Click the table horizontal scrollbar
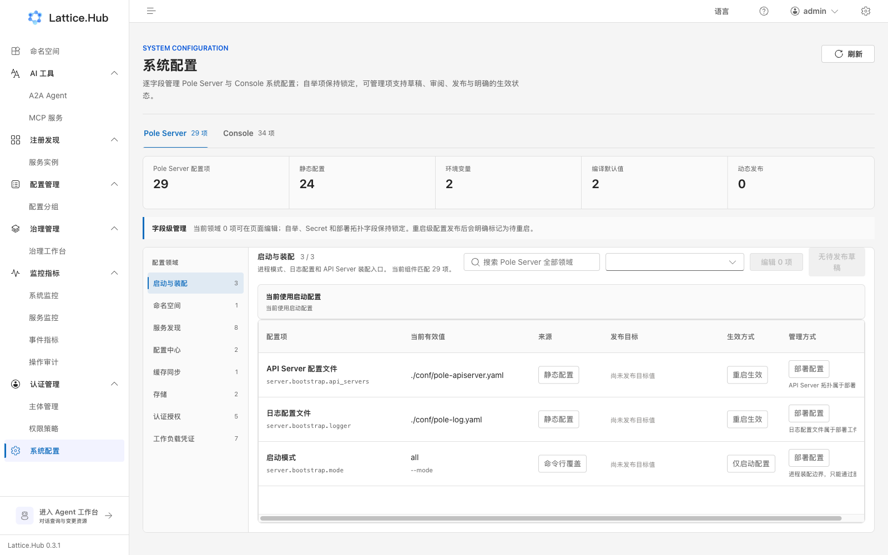888x555 pixels. tap(551, 518)
